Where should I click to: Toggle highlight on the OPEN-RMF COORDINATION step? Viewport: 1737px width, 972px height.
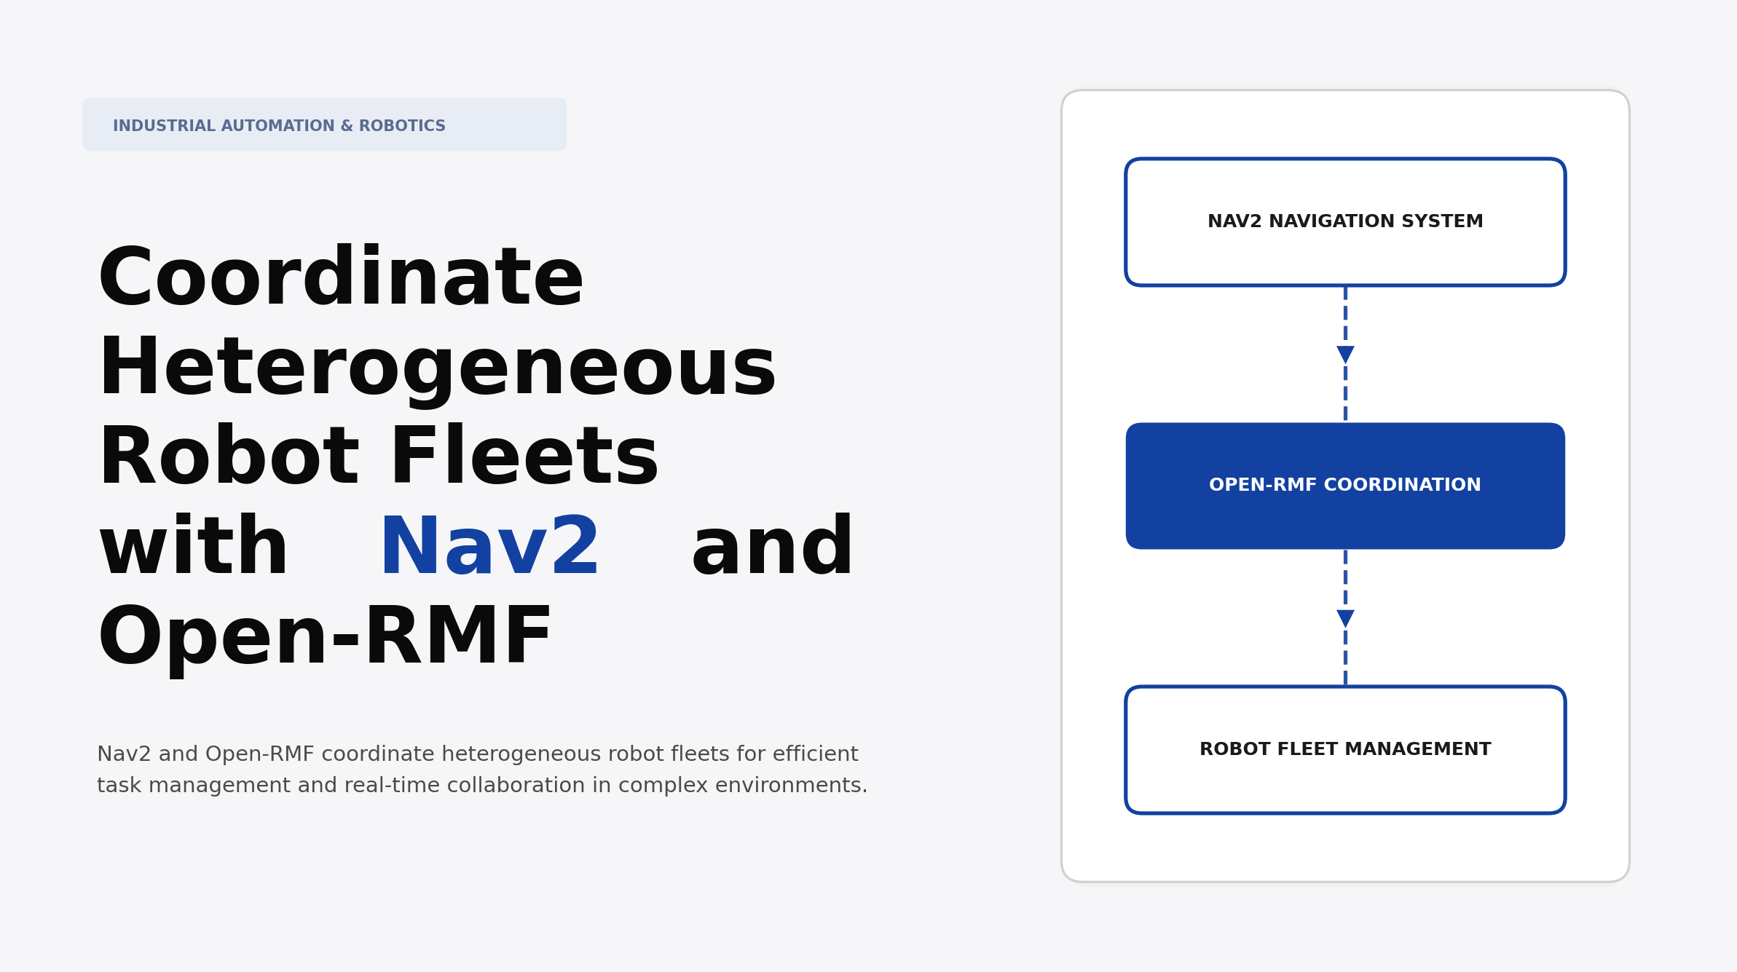tap(1344, 484)
